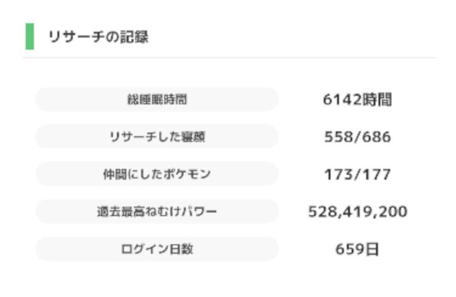Click the 時間 unit after 6142
The width and height of the screenshot is (456, 297).
(377, 100)
